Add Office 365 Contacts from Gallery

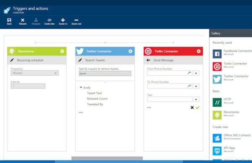coord(231,138)
